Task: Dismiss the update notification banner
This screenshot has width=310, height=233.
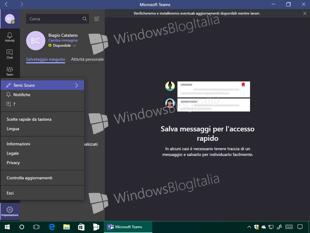Action: pos(305,14)
